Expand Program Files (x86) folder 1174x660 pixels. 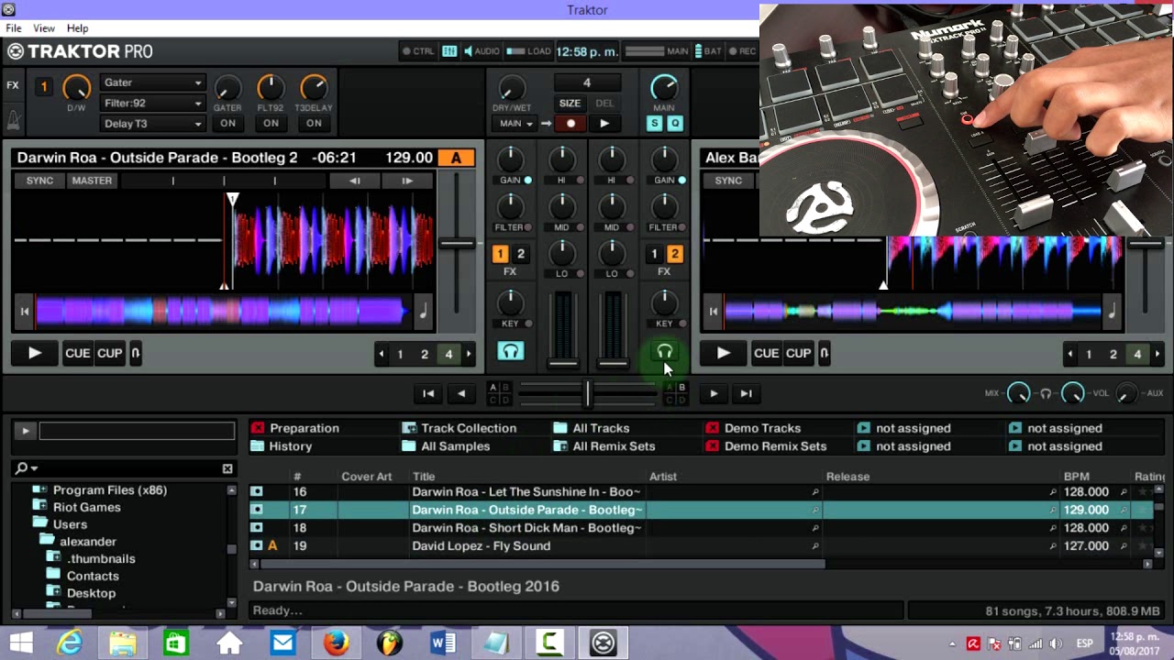tap(39, 489)
